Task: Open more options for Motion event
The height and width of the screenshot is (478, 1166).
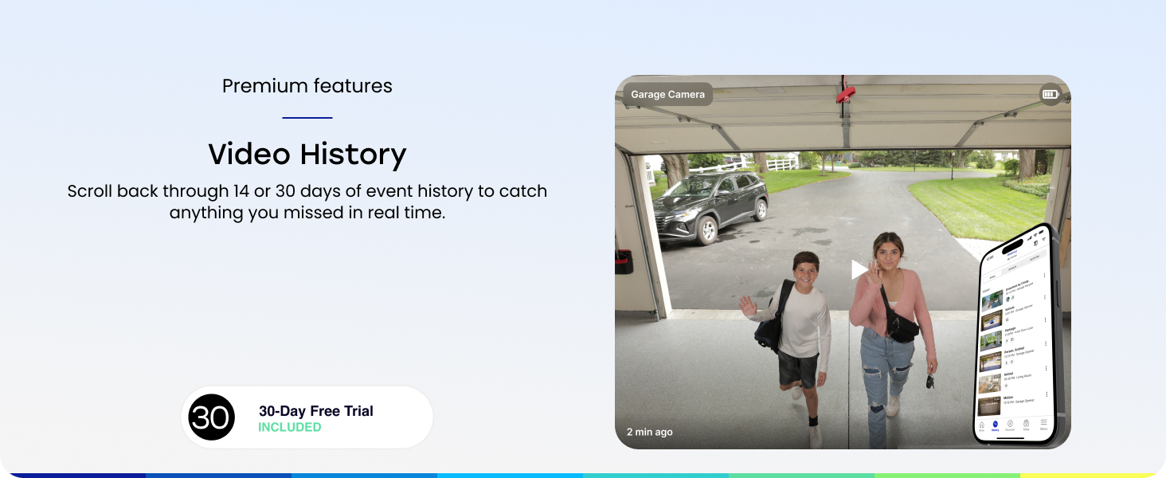Action: click(x=1047, y=394)
